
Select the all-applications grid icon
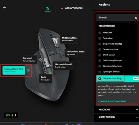tap(48, 8)
